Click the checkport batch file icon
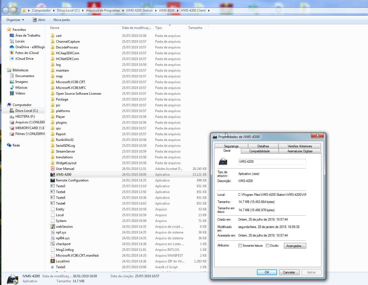The width and height of the screenshot is (368, 285). point(52,244)
